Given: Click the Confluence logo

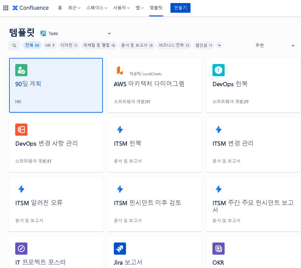Looking at the screenshot, I should [x=30, y=8].
